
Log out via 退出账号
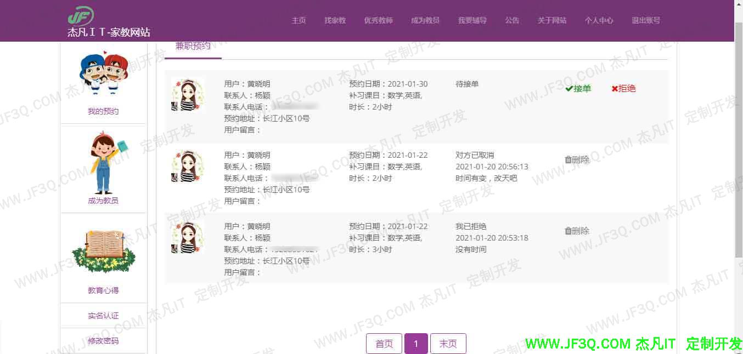point(645,20)
